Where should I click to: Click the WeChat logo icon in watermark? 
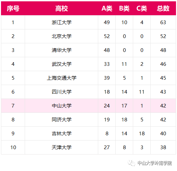pyautogui.click(x=132, y=163)
